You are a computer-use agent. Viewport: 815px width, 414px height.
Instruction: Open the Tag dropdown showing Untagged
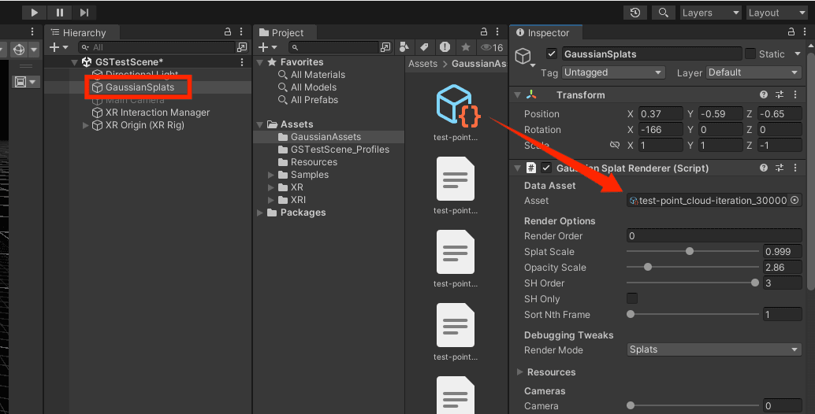tap(613, 72)
